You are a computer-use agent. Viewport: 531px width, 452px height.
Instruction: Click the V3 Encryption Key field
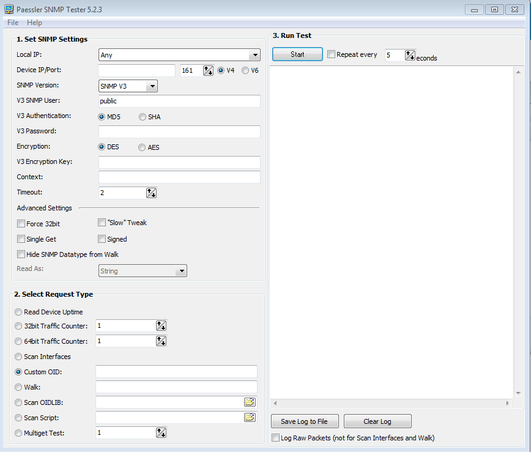point(179,162)
